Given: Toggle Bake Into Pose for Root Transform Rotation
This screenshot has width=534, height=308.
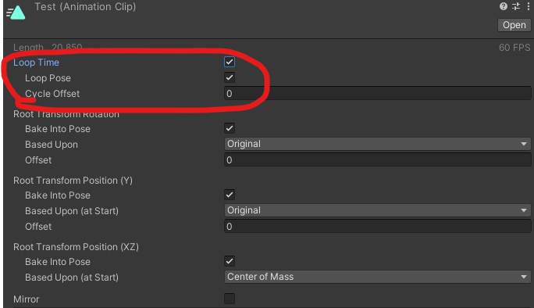Looking at the screenshot, I should 230,128.
